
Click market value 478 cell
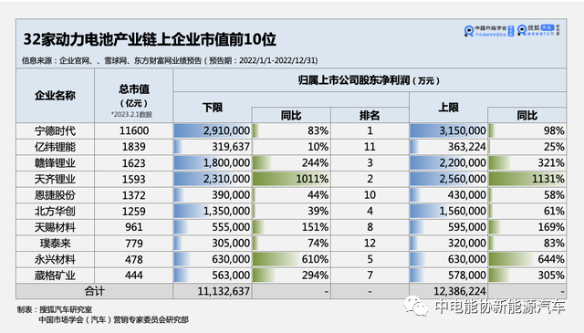pos(134,259)
